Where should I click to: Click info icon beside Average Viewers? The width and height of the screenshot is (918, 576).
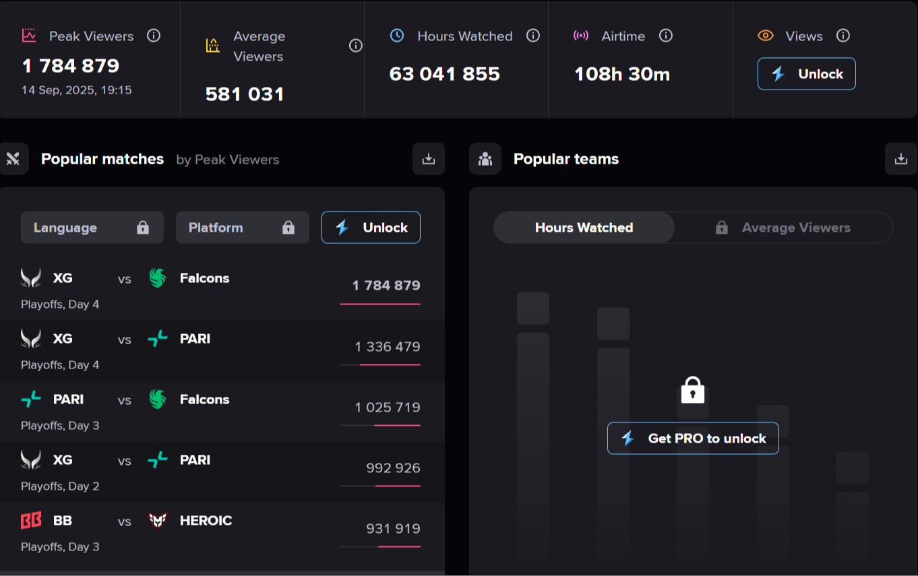[356, 46]
